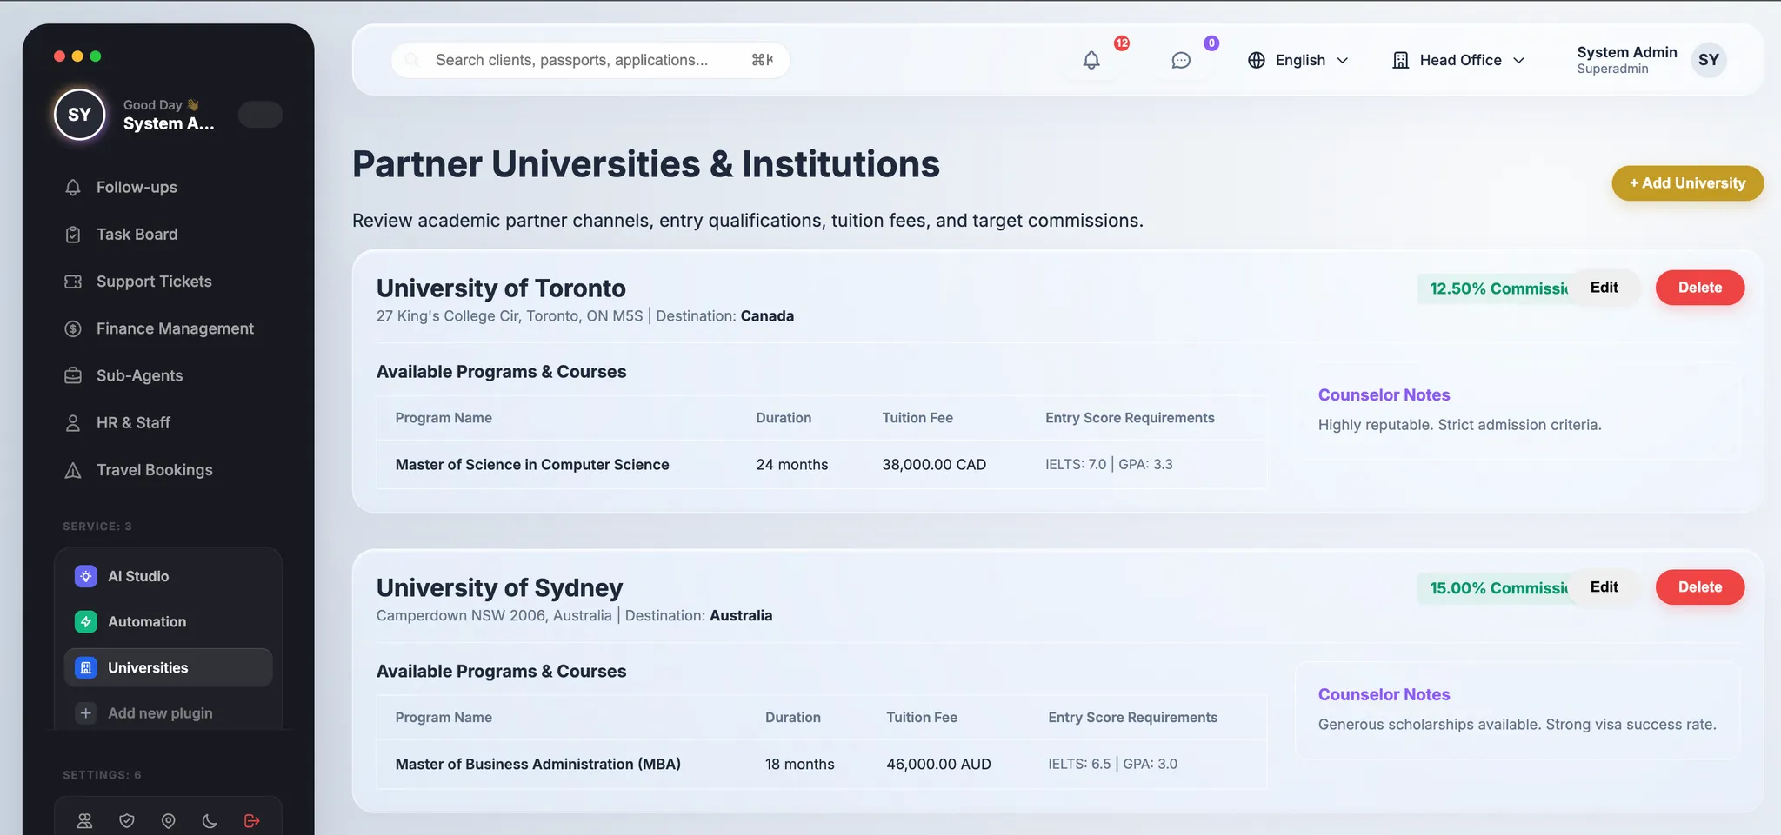Expand the Head Office branch dropdown

tap(1458, 60)
